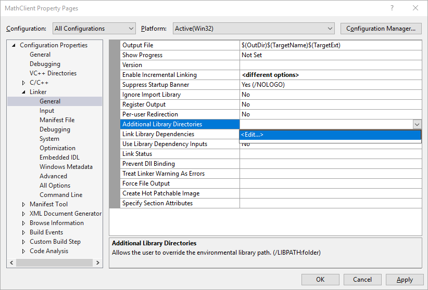This screenshot has width=428, height=290.
Task: Expand the Manifest Tool node
Action: [24, 204]
